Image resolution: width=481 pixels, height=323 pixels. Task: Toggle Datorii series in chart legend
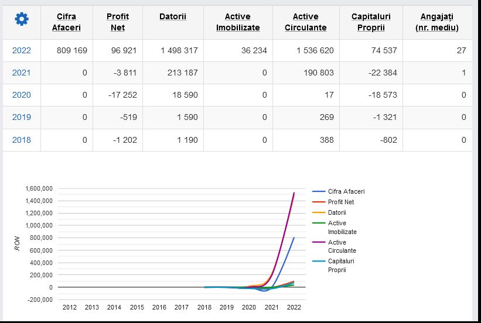coord(329,212)
